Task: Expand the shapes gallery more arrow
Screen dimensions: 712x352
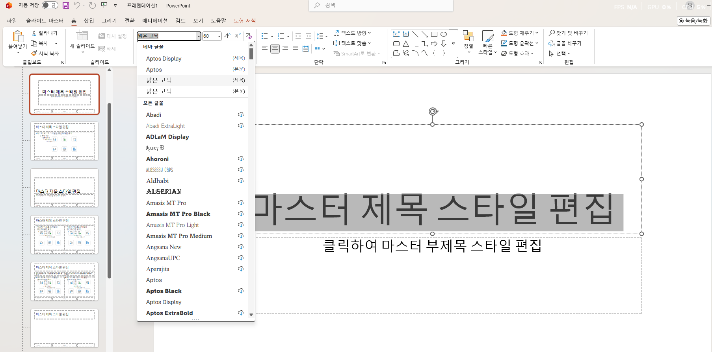Action: pos(453,44)
